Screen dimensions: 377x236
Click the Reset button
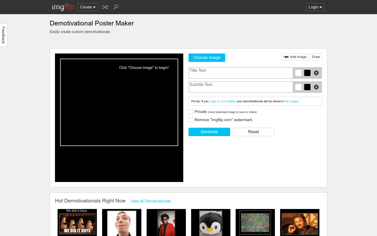pos(253,132)
